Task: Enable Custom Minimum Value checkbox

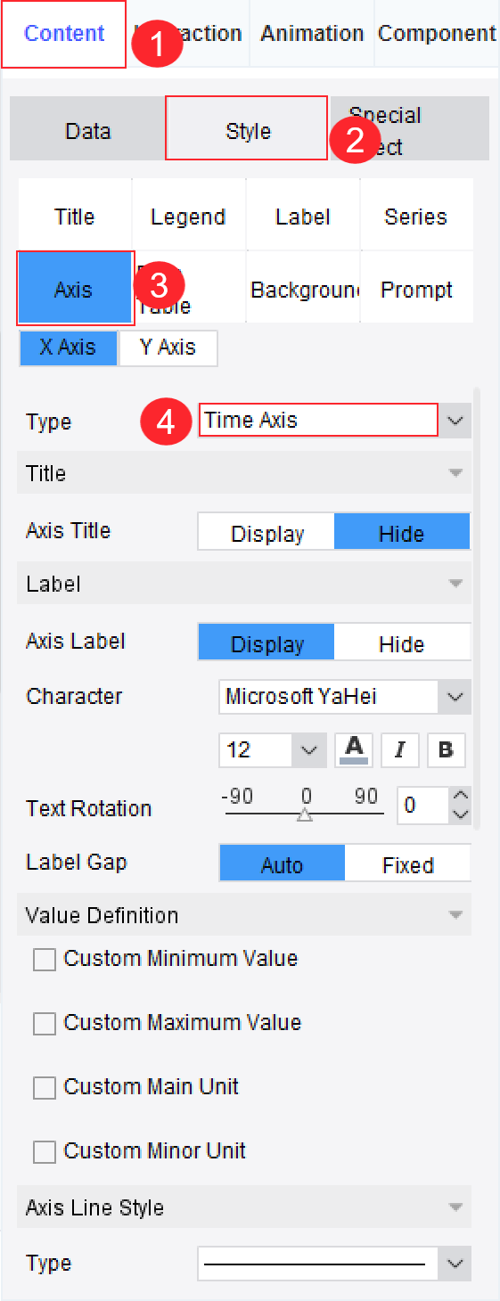Action: (44, 960)
